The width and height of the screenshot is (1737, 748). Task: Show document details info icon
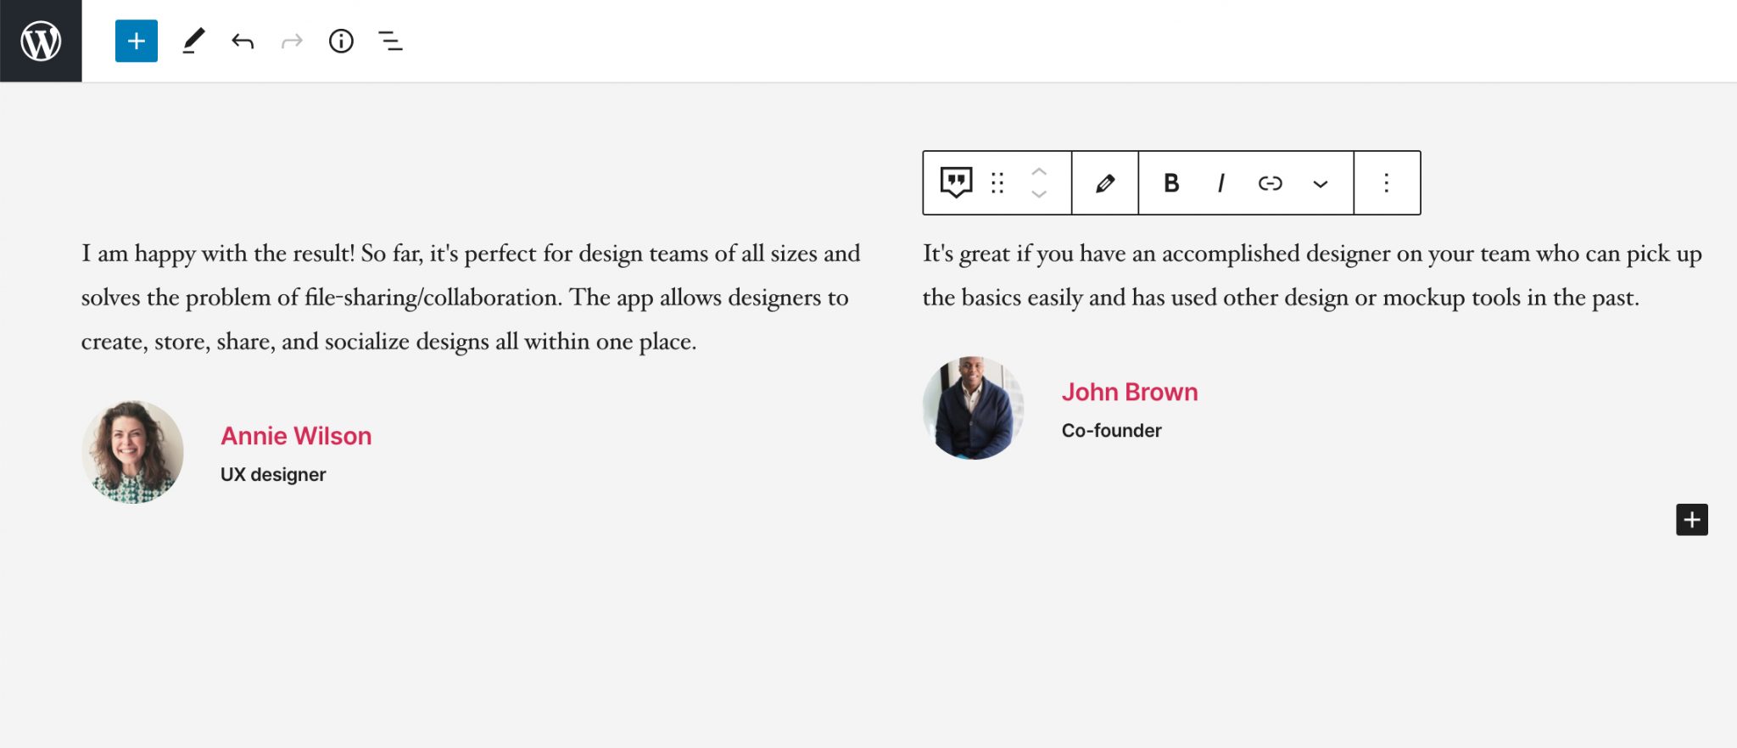341,41
